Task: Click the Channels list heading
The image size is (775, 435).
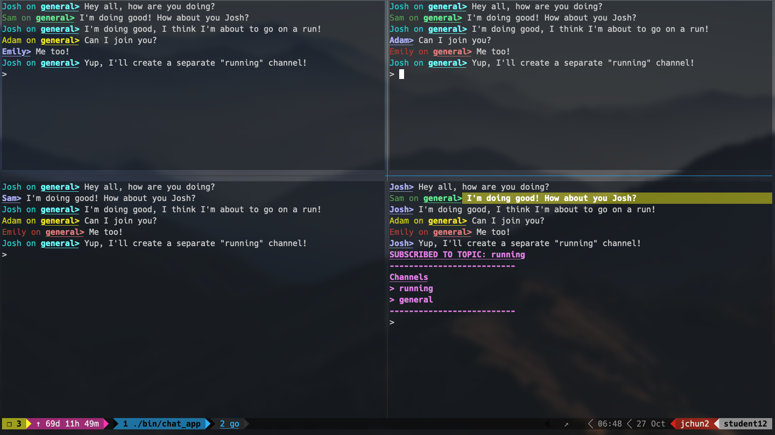Action: click(x=408, y=277)
